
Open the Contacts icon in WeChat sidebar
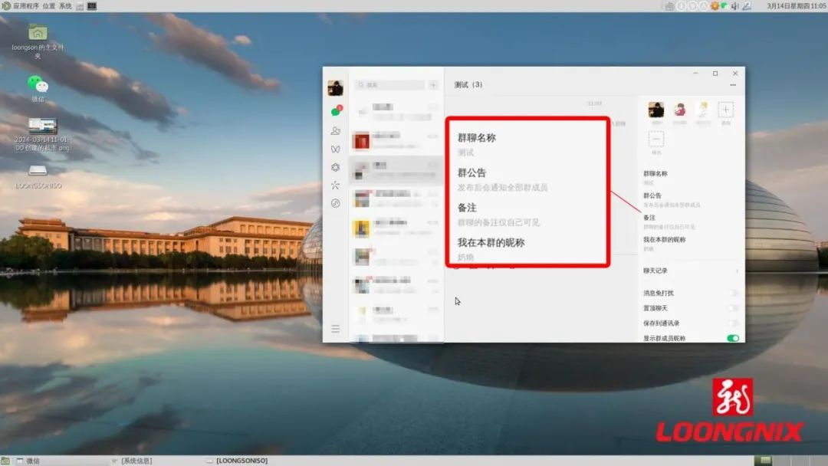click(x=335, y=130)
